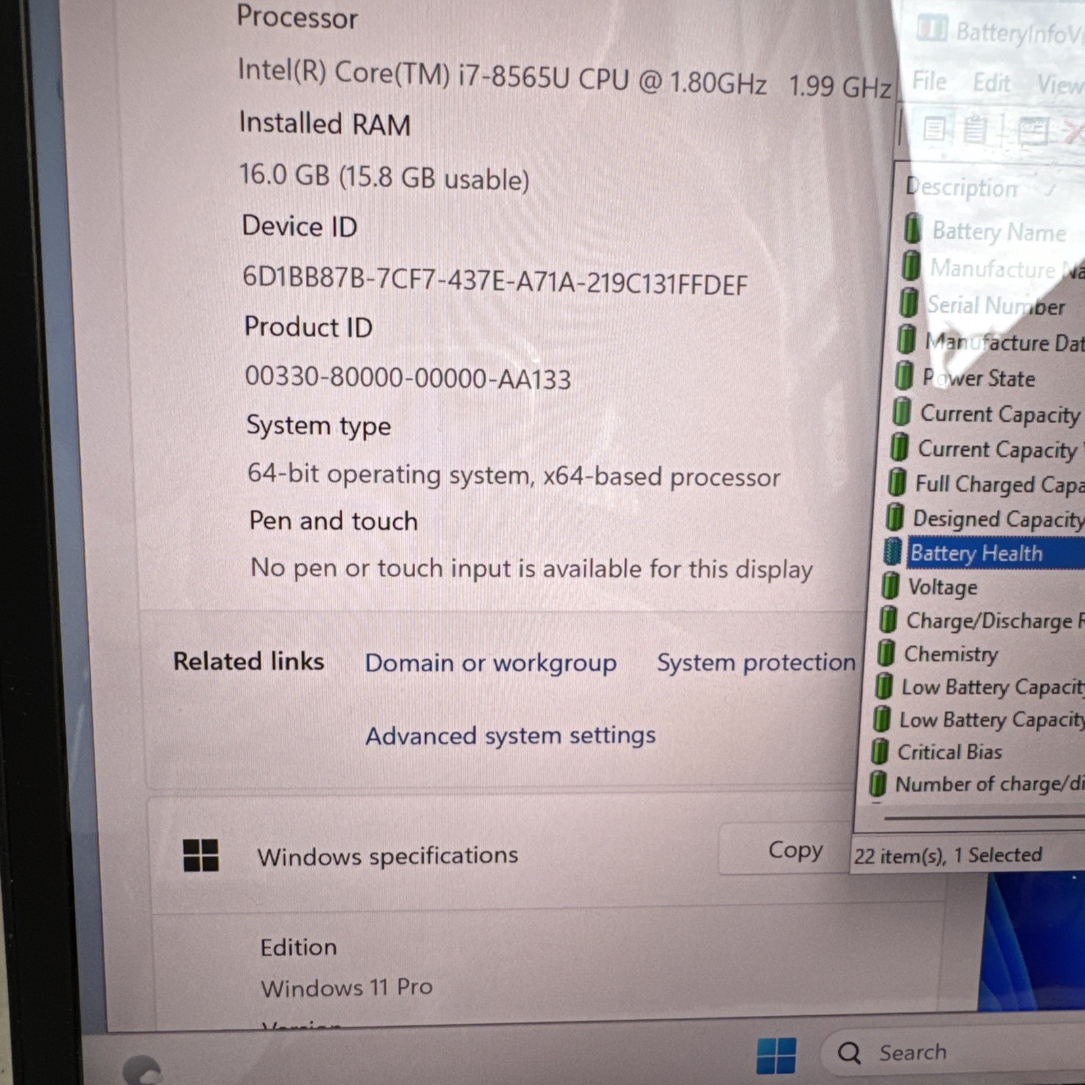
Task: Click the System type label
Action: (x=319, y=426)
